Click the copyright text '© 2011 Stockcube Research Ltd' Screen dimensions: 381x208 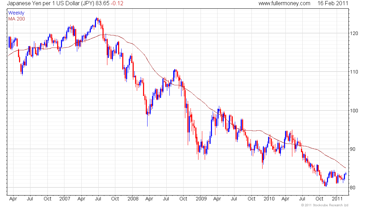click(325, 205)
